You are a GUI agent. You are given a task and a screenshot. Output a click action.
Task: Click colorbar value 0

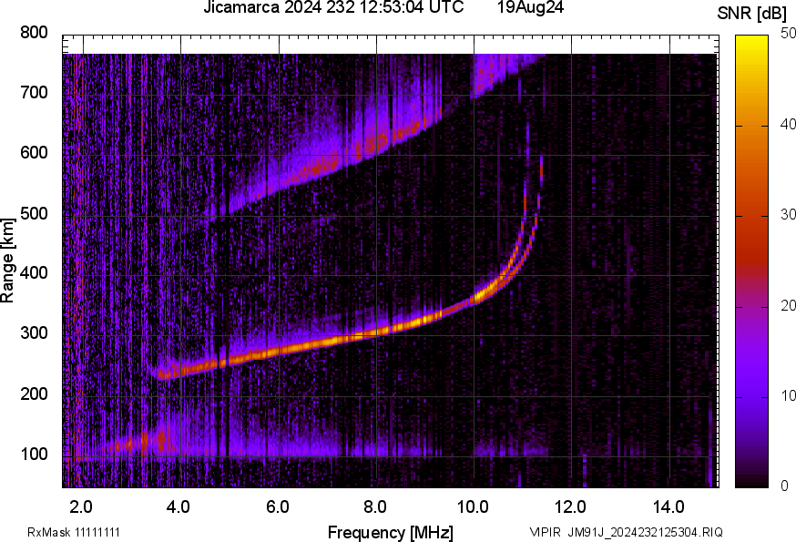784,486
